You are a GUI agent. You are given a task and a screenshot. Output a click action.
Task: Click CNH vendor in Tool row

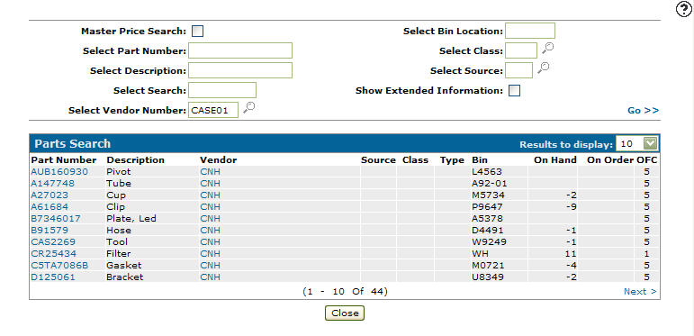tap(210, 242)
